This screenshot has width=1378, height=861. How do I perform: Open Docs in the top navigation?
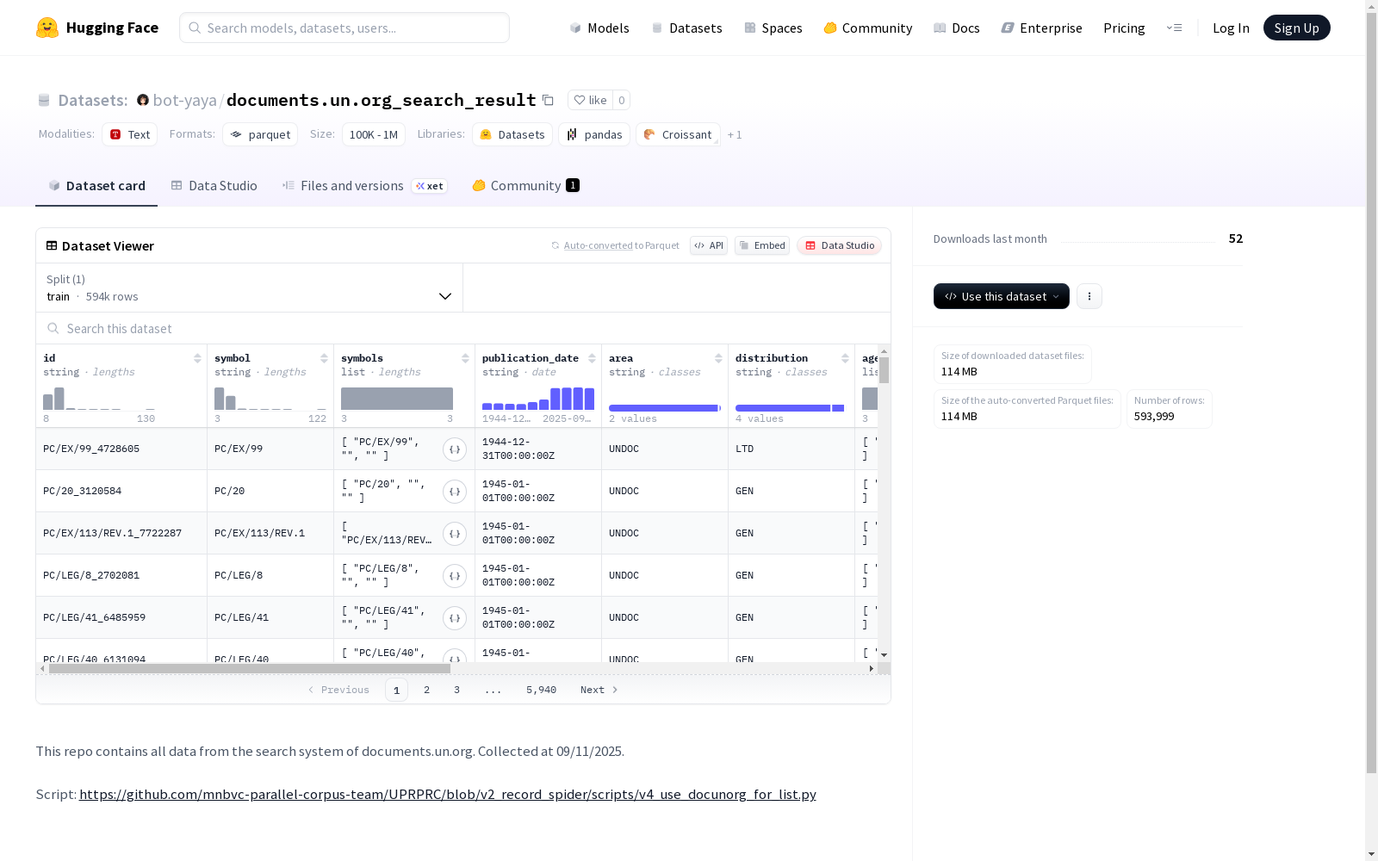click(x=957, y=28)
